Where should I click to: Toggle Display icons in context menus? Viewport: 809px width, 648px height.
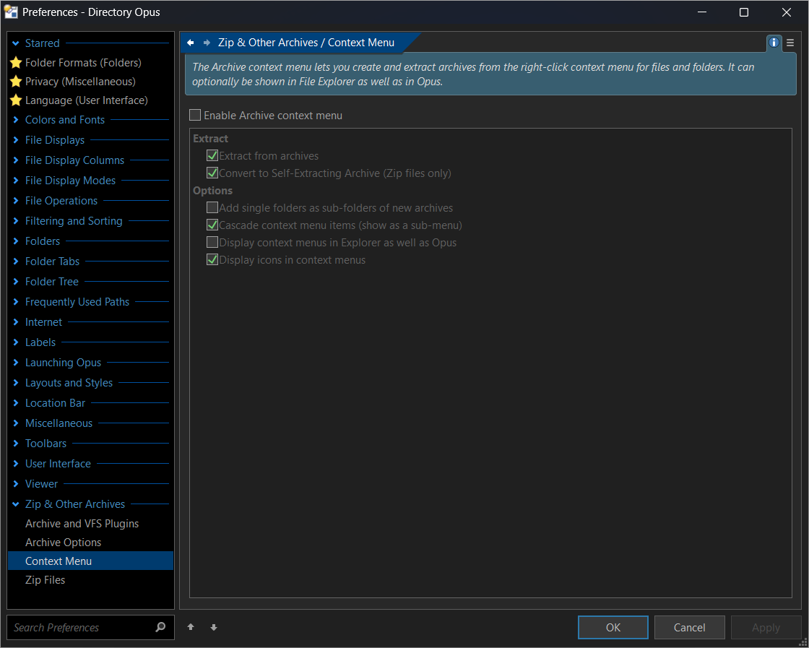212,260
